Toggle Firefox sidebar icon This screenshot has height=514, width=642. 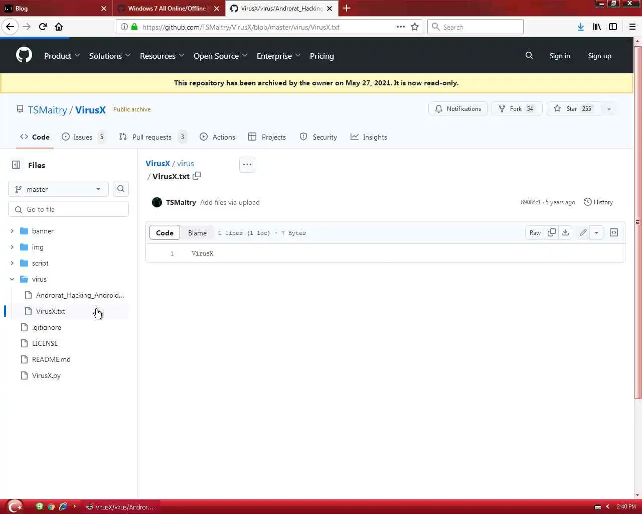(x=613, y=27)
